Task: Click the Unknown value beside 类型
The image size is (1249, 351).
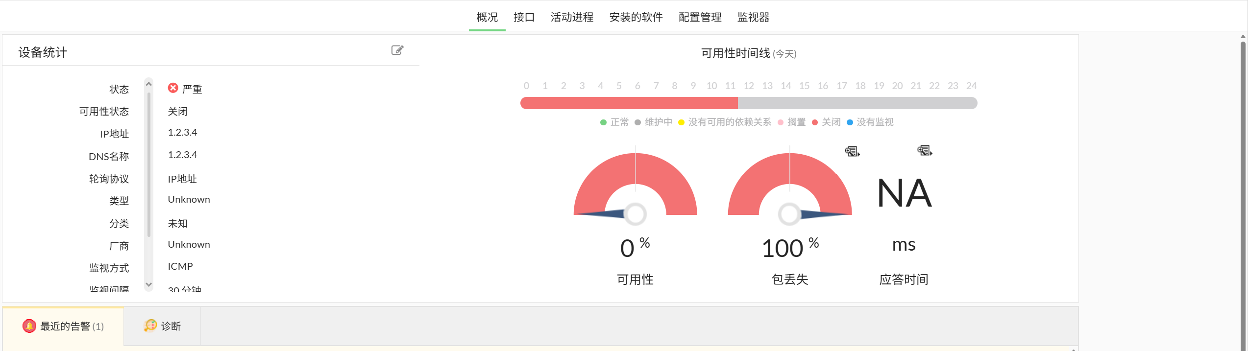Action: 189,199
